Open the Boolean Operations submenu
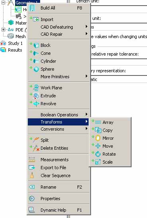147x218 pixels. pos(58,115)
